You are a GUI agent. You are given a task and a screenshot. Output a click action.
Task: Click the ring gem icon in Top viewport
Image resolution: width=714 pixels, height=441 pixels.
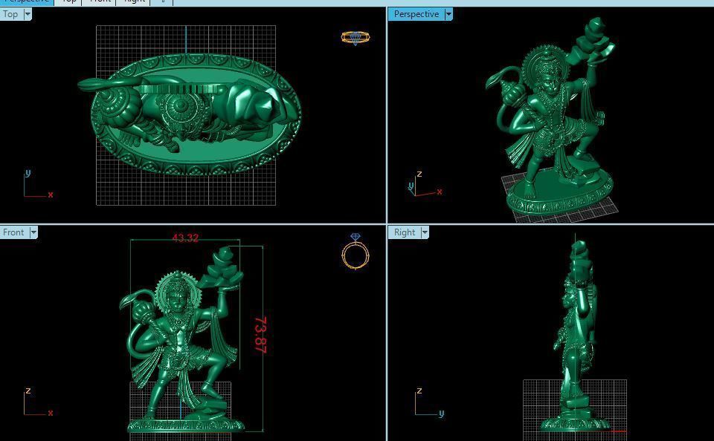(356, 38)
